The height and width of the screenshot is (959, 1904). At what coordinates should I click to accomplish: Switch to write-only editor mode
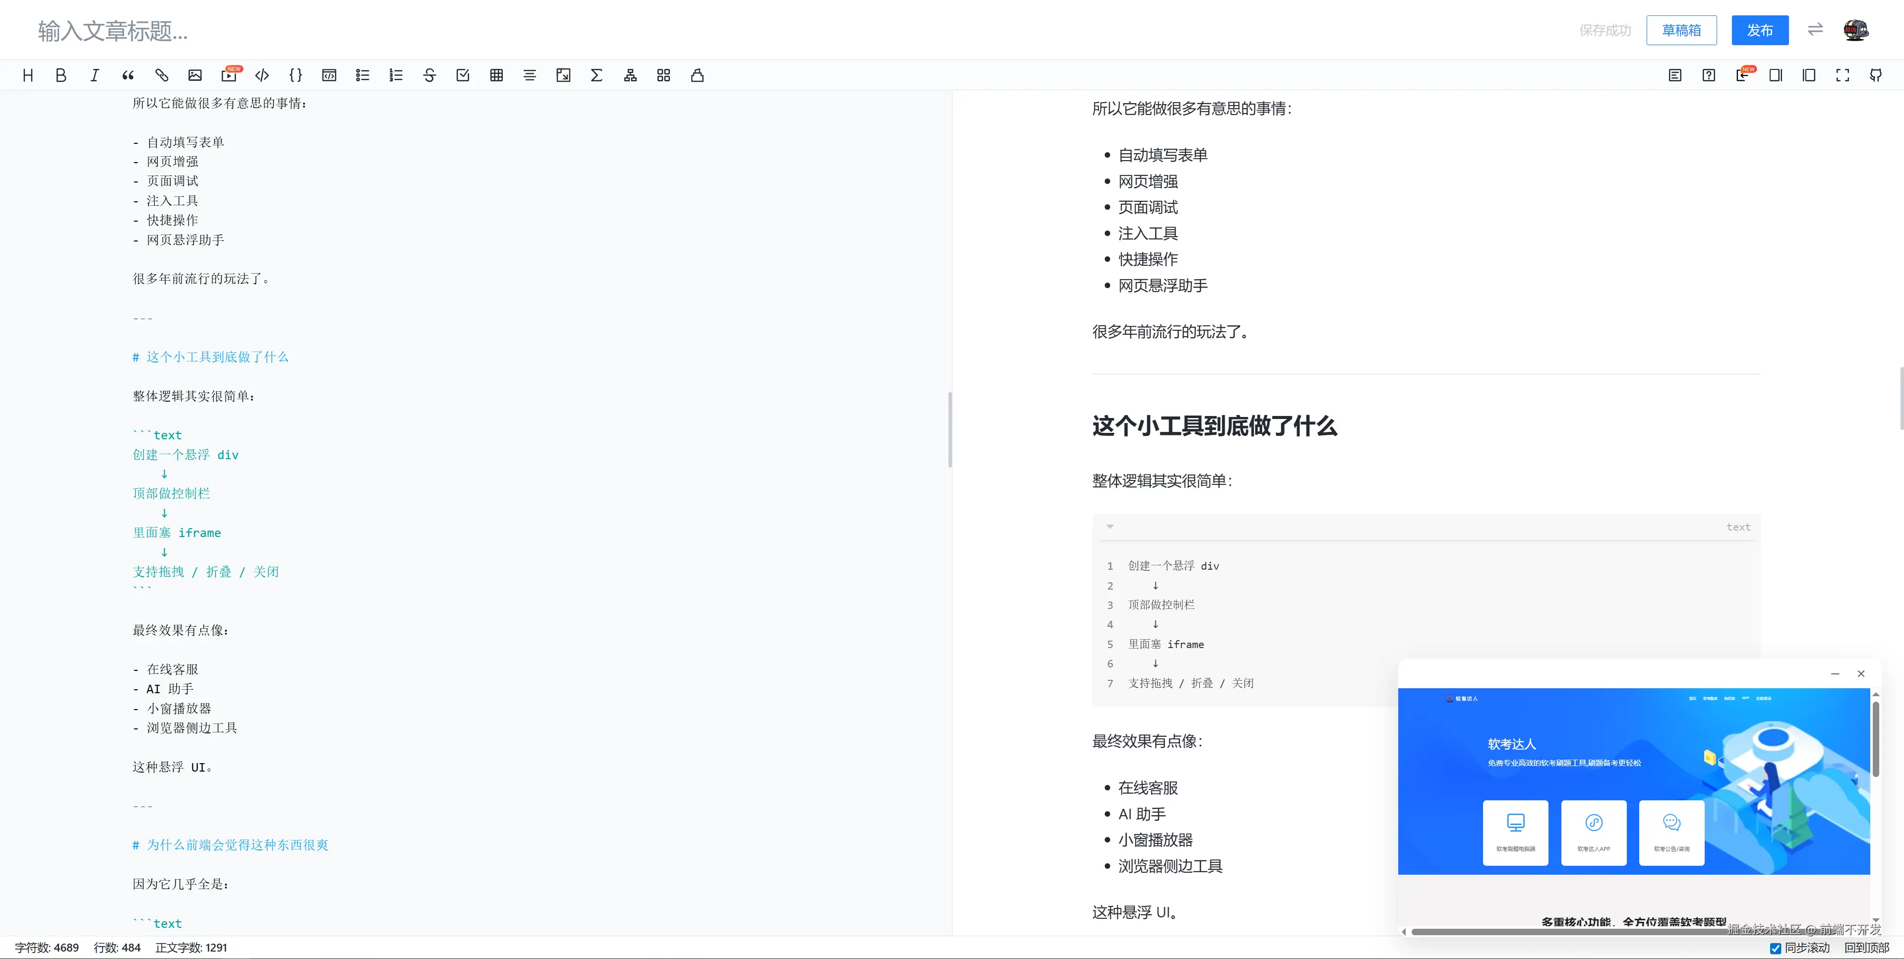coord(1776,75)
